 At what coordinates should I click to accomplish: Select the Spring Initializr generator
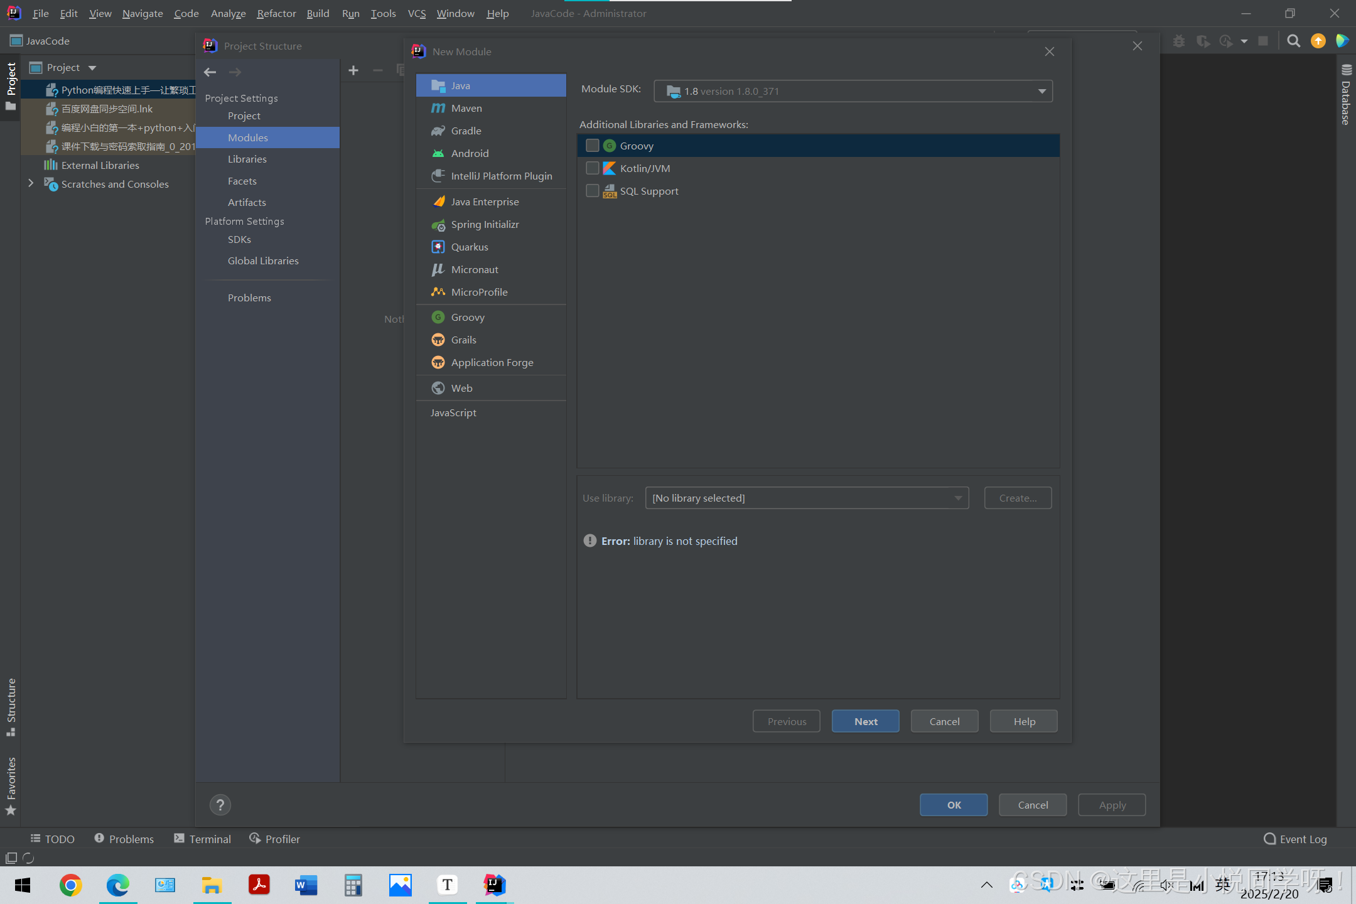pyautogui.click(x=484, y=225)
